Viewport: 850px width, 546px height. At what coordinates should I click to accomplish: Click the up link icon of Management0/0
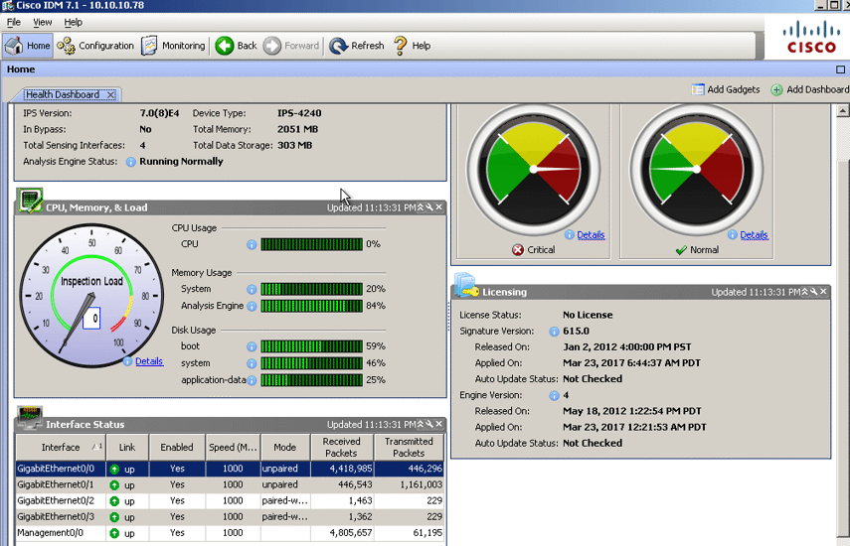[114, 533]
